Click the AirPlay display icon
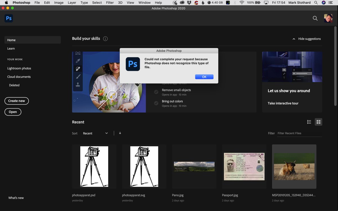This screenshot has height=211, width=338. click(266, 3)
